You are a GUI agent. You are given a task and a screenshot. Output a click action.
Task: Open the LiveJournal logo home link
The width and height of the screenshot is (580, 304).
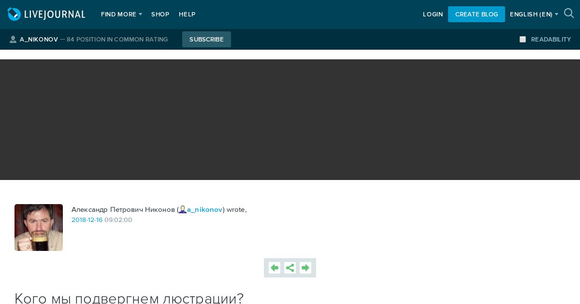click(46, 14)
